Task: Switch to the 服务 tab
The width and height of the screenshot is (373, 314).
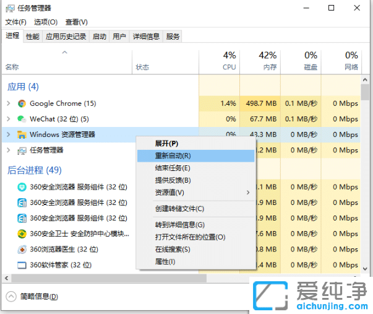Action: click(x=173, y=37)
